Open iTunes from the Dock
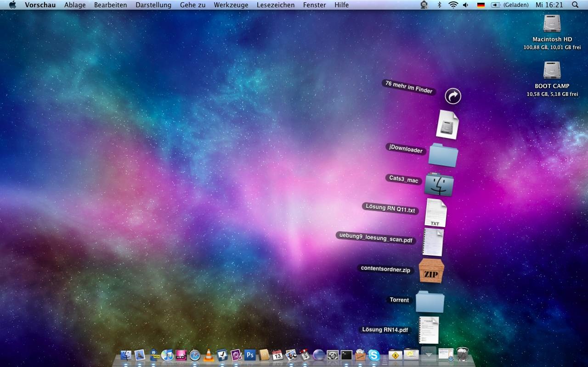 click(x=167, y=355)
